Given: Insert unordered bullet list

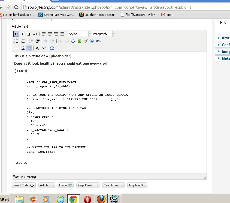Looking at the screenshot, I should (x=16, y=41).
